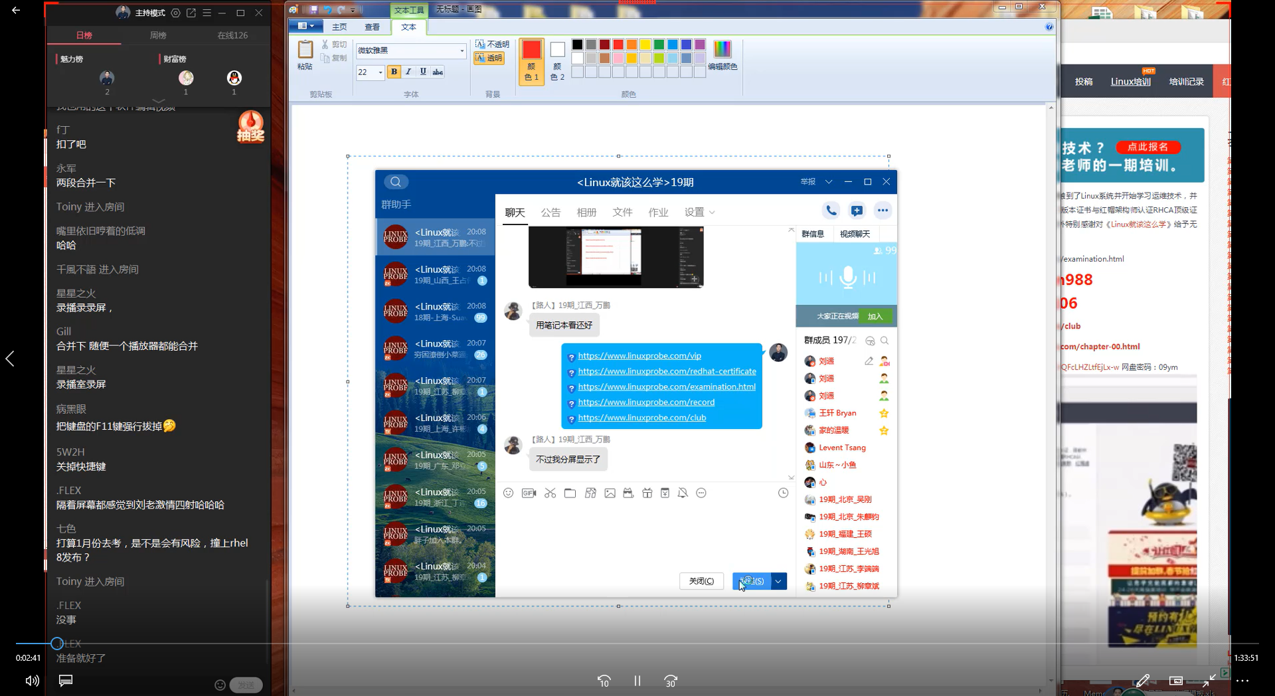The image size is (1275, 696).
Task: Select 颜色 1 as active color
Action: (x=531, y=60)
